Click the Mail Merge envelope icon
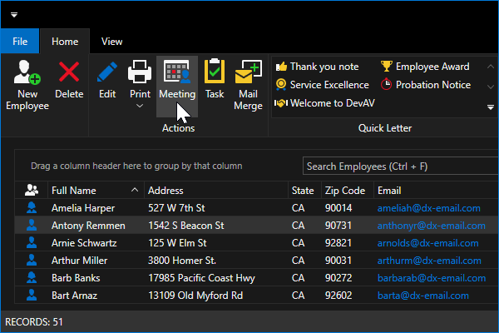 tap(246, 75)
